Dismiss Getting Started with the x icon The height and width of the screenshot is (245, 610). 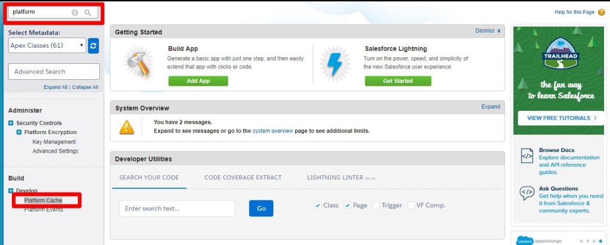[499, 31]
